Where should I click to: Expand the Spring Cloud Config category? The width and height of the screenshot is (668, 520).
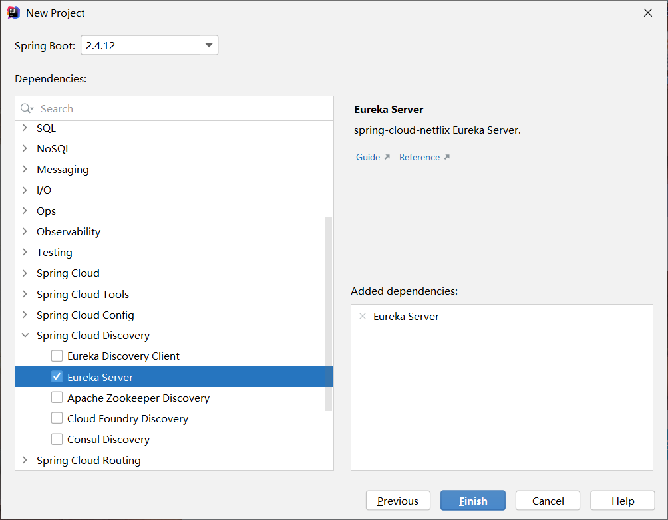coord(25,315)
